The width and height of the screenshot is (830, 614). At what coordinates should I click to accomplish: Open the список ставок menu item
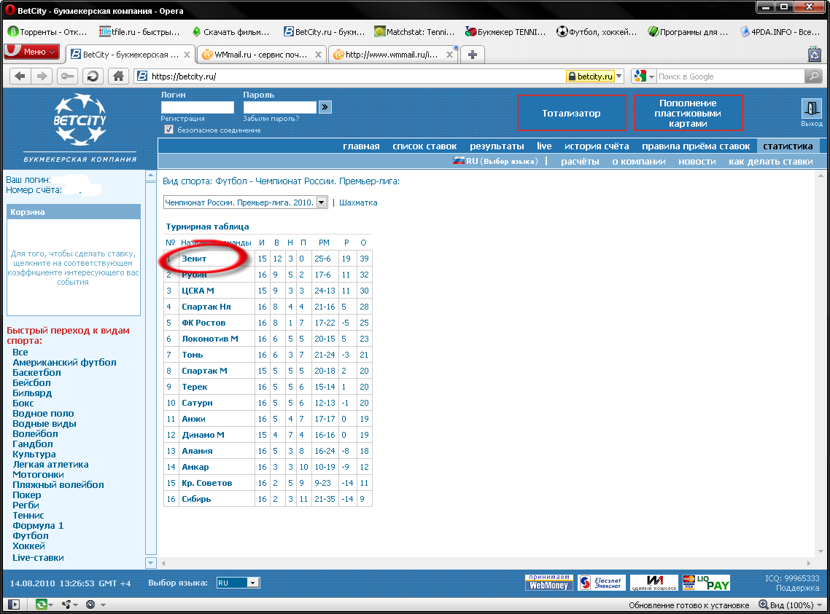point(424,146)
